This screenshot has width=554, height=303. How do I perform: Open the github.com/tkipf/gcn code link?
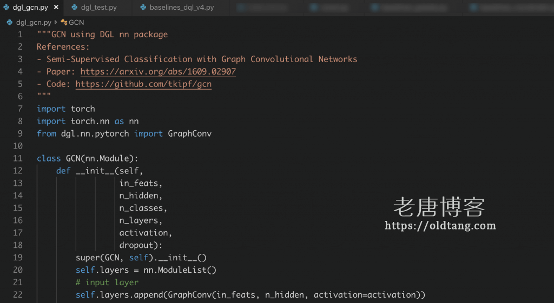point(143,84)
